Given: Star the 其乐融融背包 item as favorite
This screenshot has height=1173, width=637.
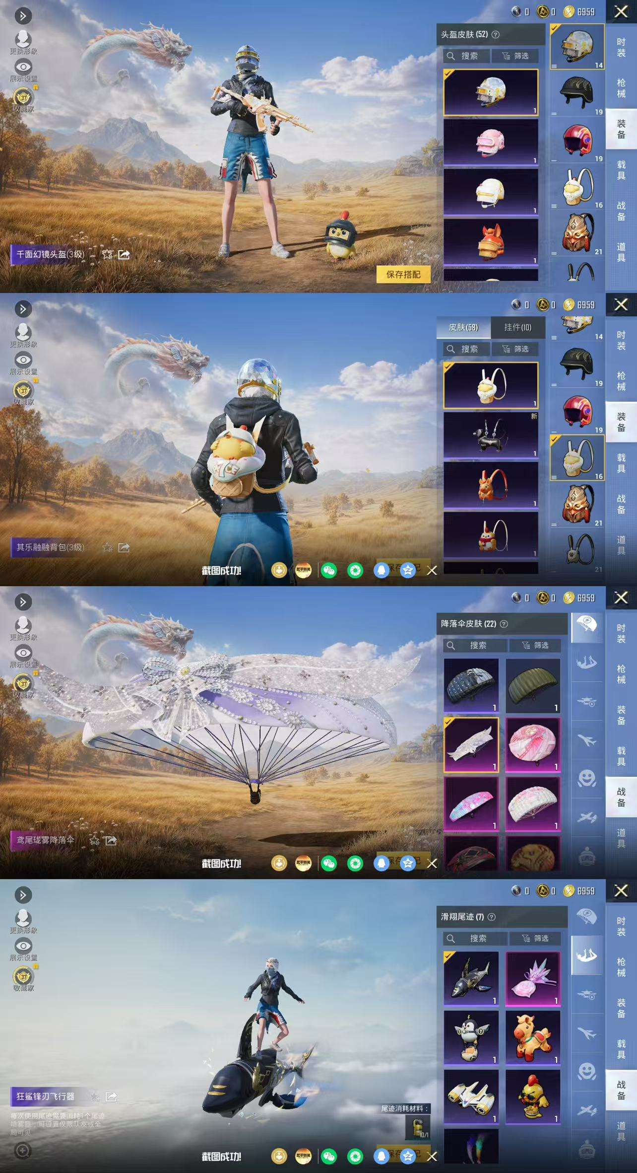Looking at the screenshot, I should point(107,547).
